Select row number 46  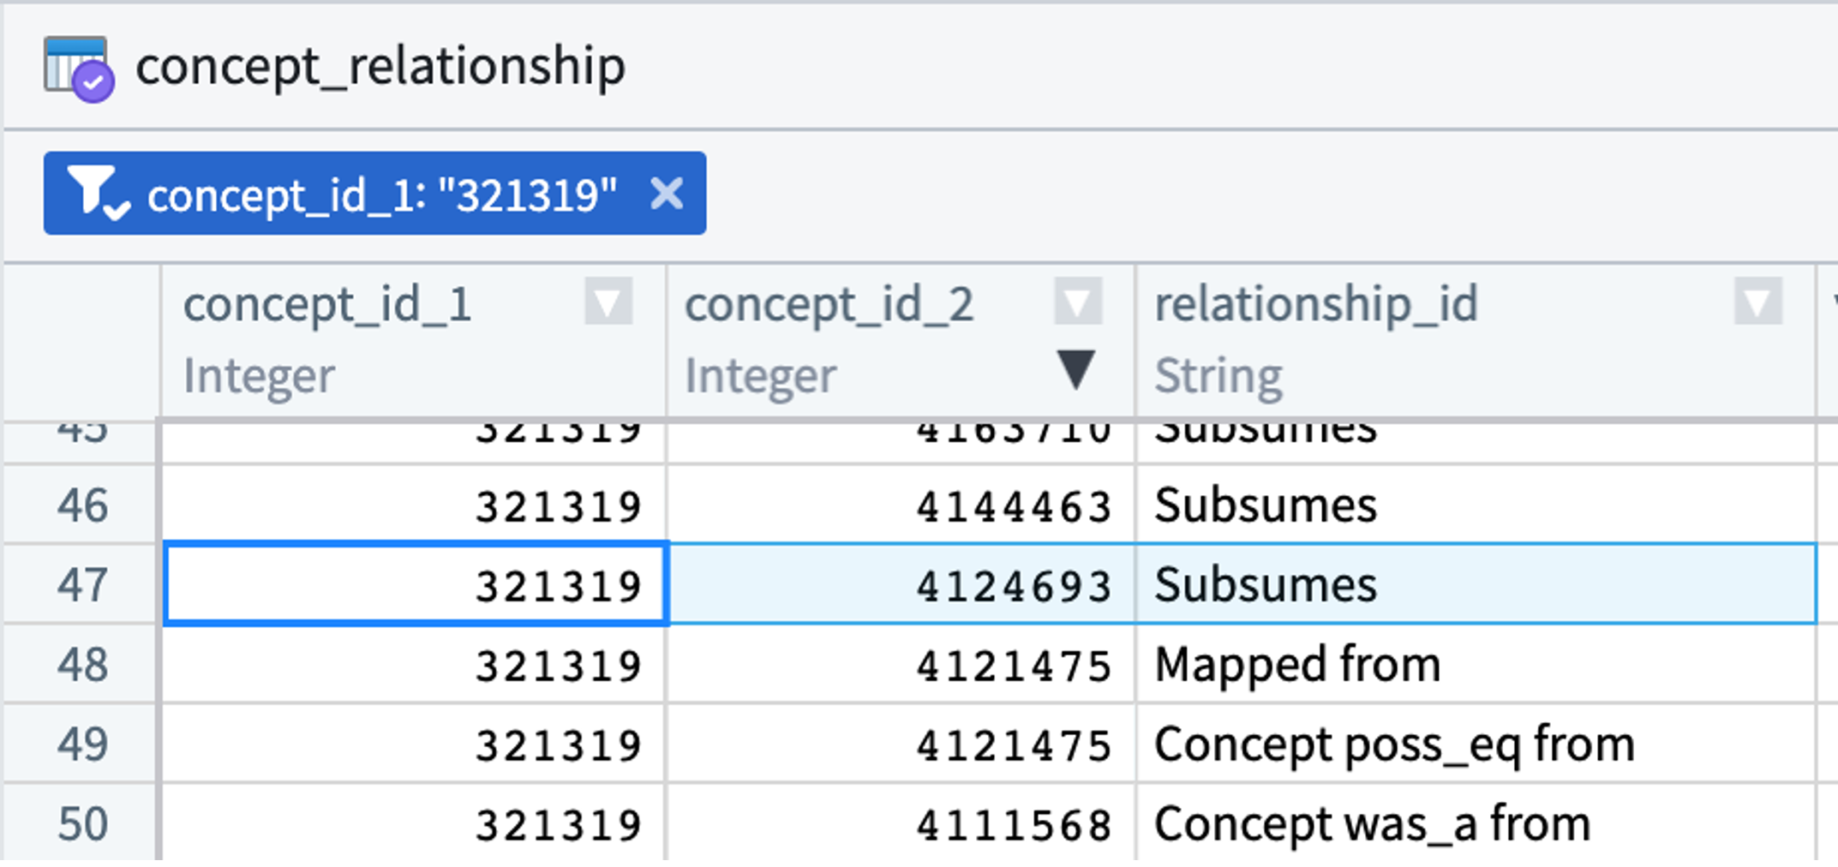pyautogui.click(x=82, y=505)
